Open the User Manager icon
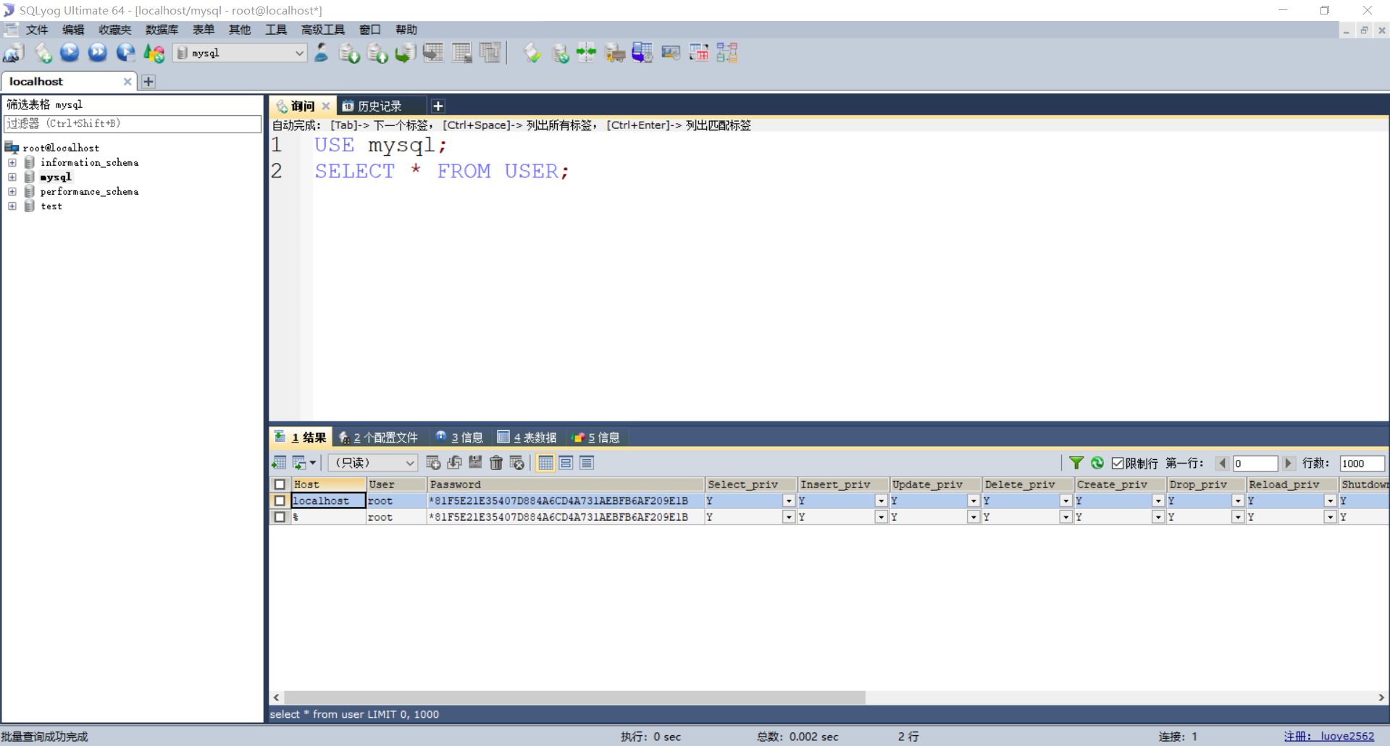 click(321, 53)
